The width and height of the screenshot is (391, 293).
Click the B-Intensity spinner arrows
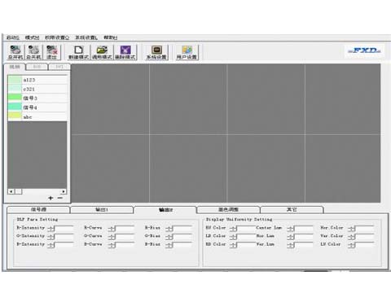(x=51, y=245)
